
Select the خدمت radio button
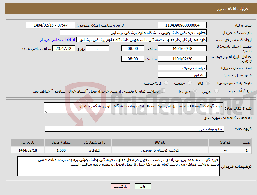pyautogui.click(x=189, y=83)
